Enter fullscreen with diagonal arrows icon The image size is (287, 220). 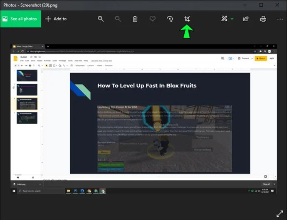280,213
